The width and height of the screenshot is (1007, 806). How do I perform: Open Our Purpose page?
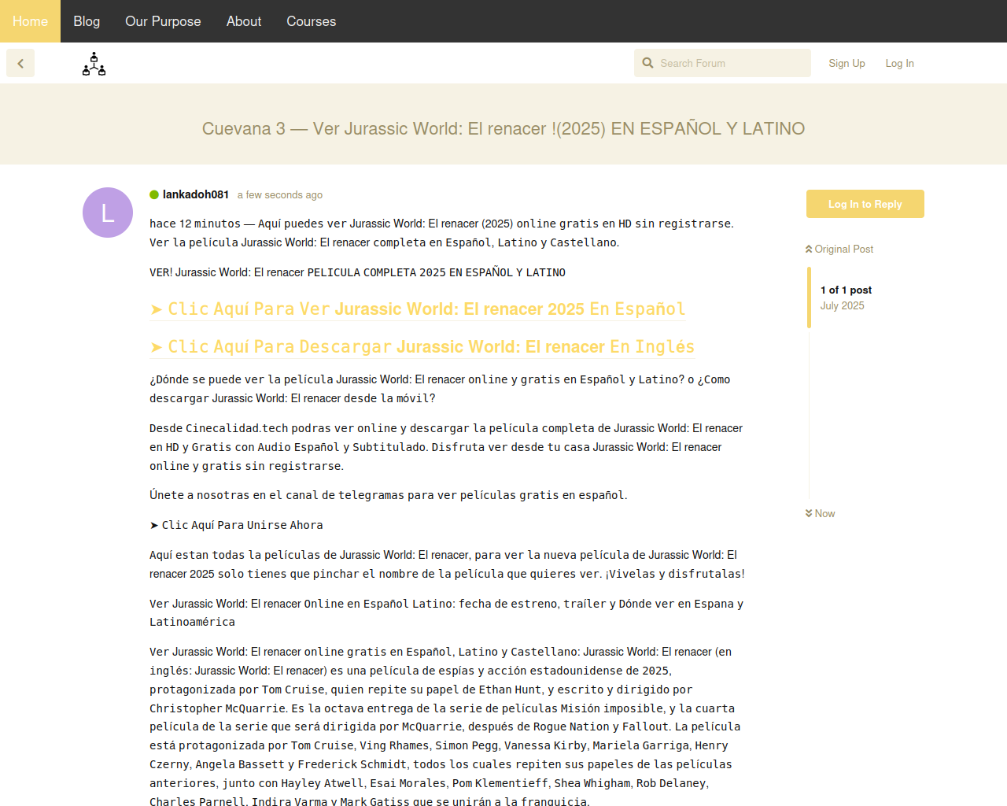click(x=163, y=21)
